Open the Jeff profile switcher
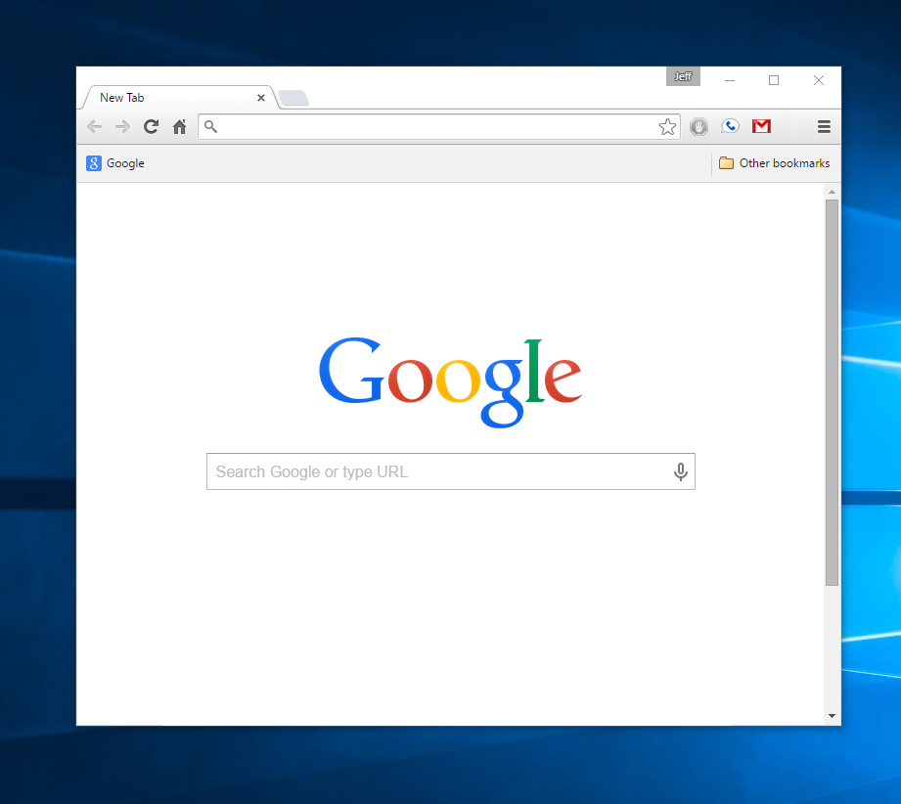The image size is (901, 804). [683, 76]
